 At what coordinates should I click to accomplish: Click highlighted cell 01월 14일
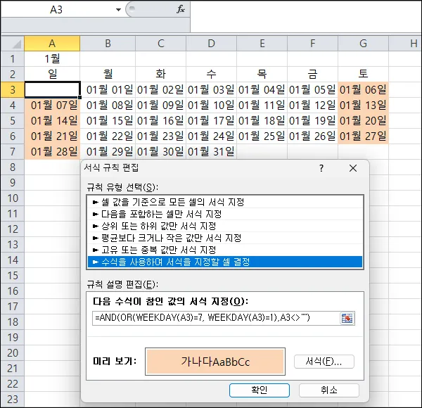(x=52, y=120)
